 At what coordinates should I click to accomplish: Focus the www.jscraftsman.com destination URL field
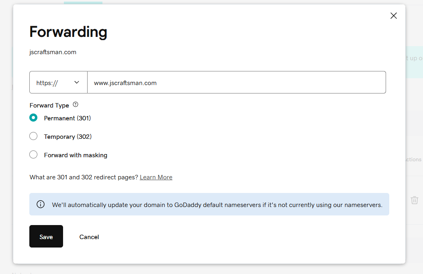236,83
